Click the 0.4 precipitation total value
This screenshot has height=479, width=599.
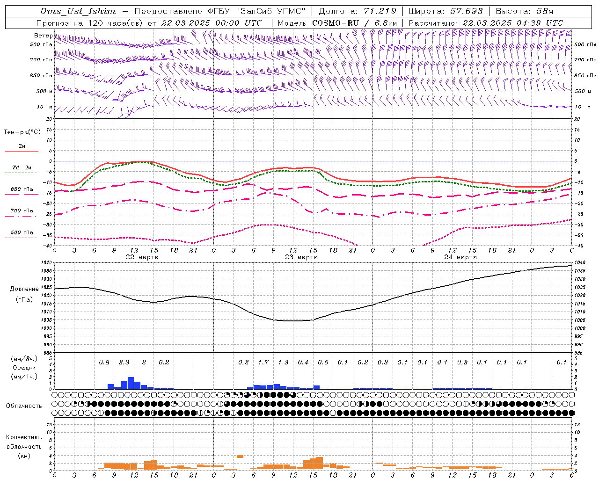[303, 362]
